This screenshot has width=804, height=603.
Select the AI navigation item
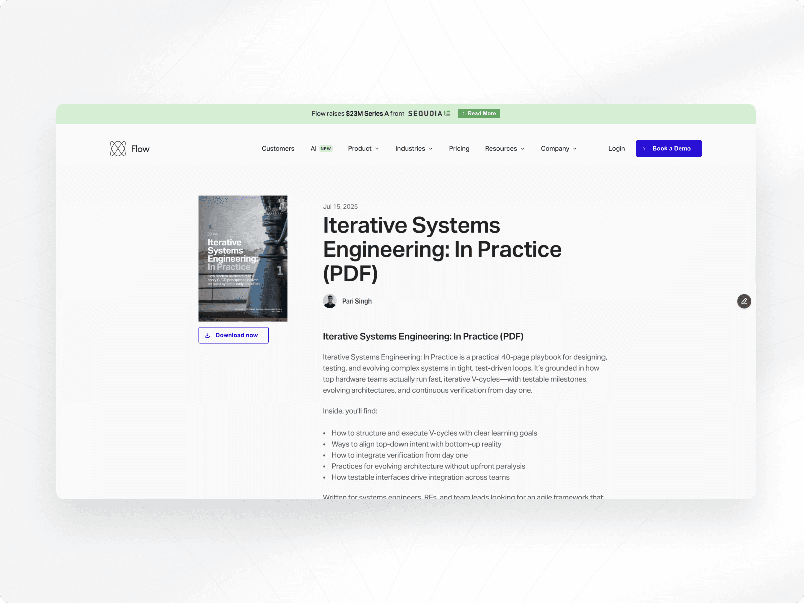tap(313, 148)
